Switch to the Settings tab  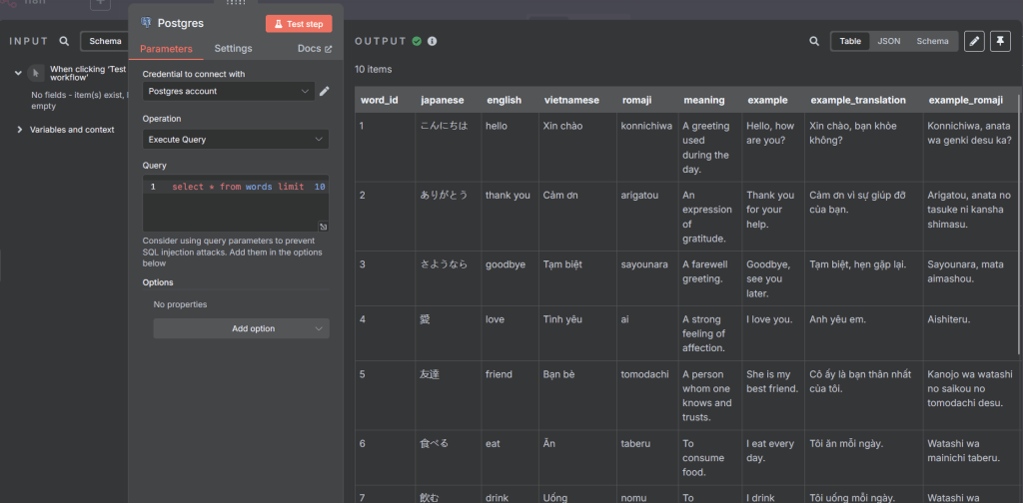tap(233, 48)
